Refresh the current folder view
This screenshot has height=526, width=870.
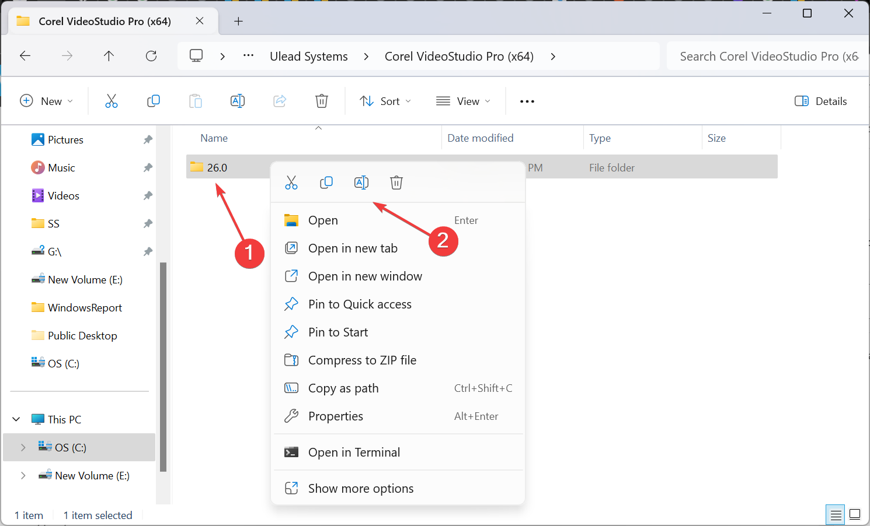pos(151,56)
